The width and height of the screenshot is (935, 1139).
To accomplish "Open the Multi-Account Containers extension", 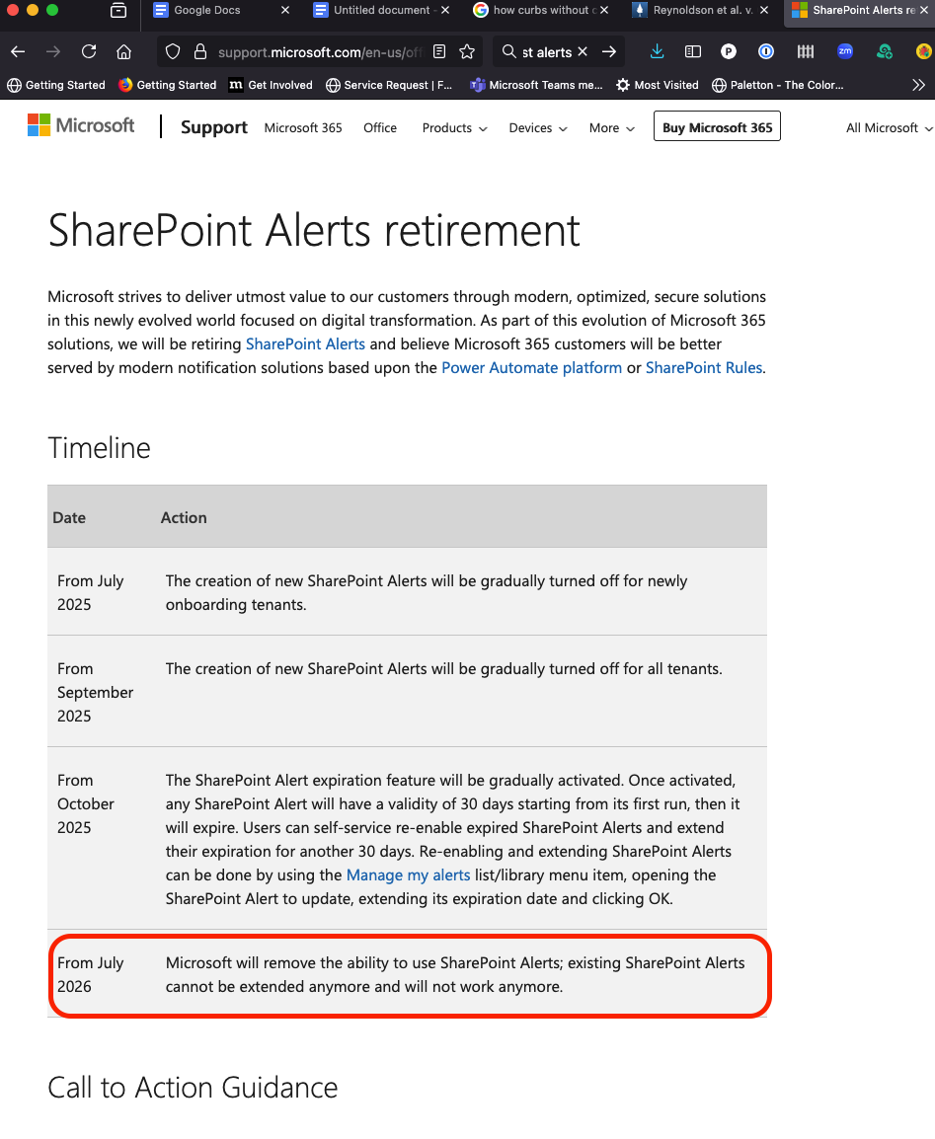I will tap(806, 51).
